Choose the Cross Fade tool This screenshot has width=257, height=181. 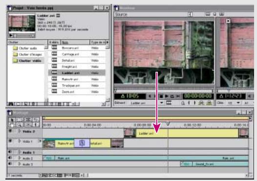28,125
